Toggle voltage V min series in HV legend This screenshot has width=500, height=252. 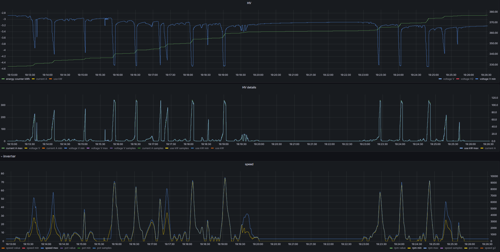[x=488, y=79]
